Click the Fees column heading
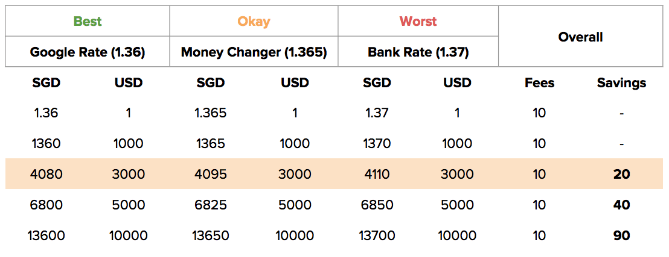669x257 pixels. point(539,82)
